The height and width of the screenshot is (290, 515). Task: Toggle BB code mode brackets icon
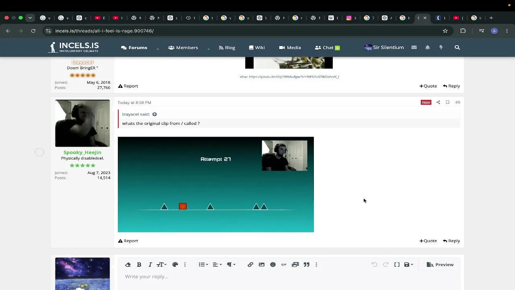click(397, 265)
